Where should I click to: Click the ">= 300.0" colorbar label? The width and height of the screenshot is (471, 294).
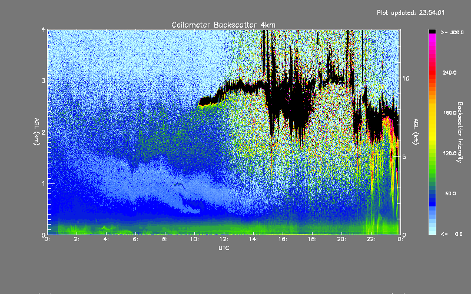click(x=452, y=32)
